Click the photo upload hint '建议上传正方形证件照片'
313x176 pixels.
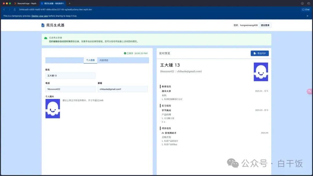click(75, 100)
